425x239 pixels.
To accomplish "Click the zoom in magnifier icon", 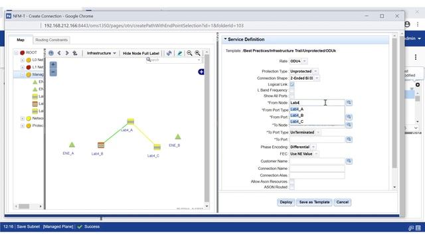I will (x=198, y=53).
